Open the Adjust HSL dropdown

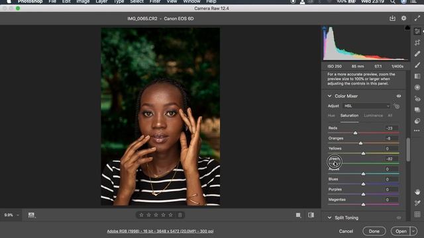[366, 106]
